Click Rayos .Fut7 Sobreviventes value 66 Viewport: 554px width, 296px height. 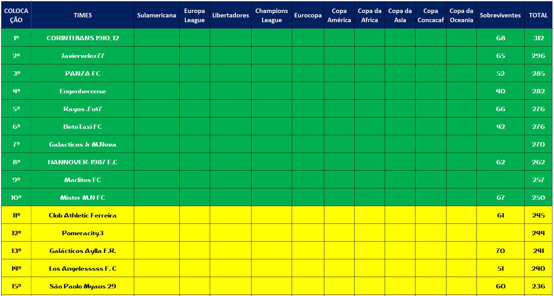[x=500, y=109]
